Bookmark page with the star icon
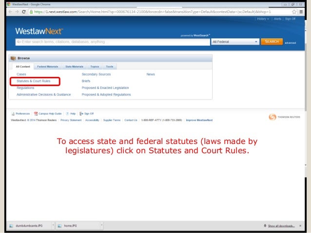Screen dimensions: 311x233 294,12
